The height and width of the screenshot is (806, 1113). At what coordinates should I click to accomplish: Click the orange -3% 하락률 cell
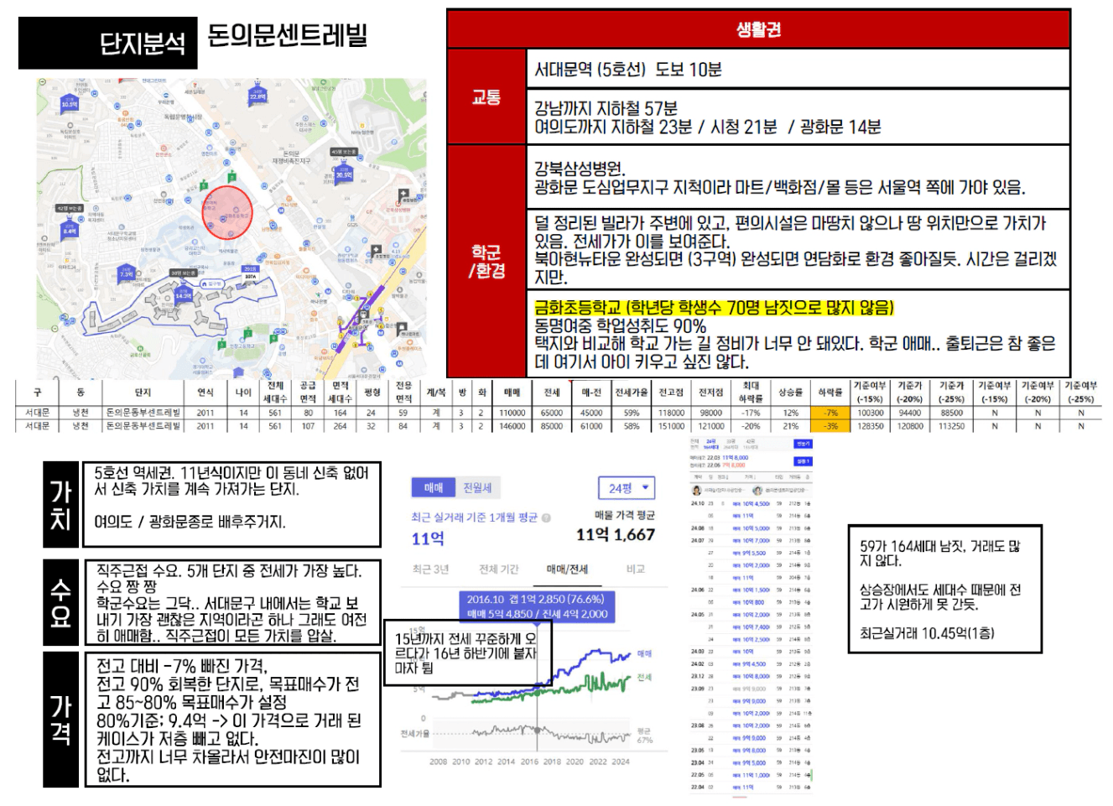830,426
